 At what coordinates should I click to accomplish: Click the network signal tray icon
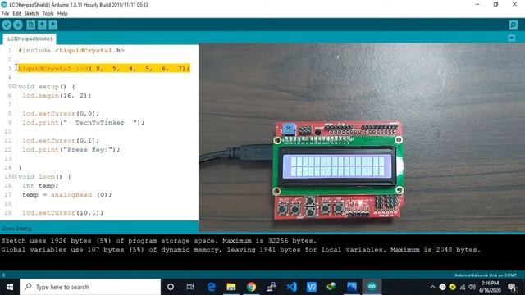click(463, 287)
